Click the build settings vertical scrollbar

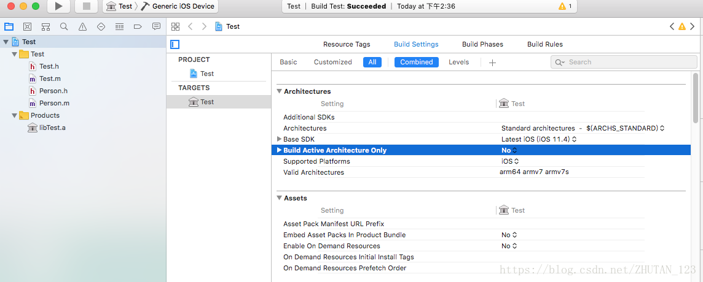point(696,97)
